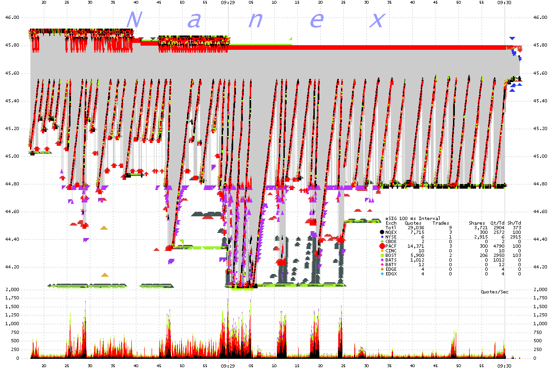Click the green CBOE legend dot
This screenshot has width=553, height=369.
pos(382,241)
